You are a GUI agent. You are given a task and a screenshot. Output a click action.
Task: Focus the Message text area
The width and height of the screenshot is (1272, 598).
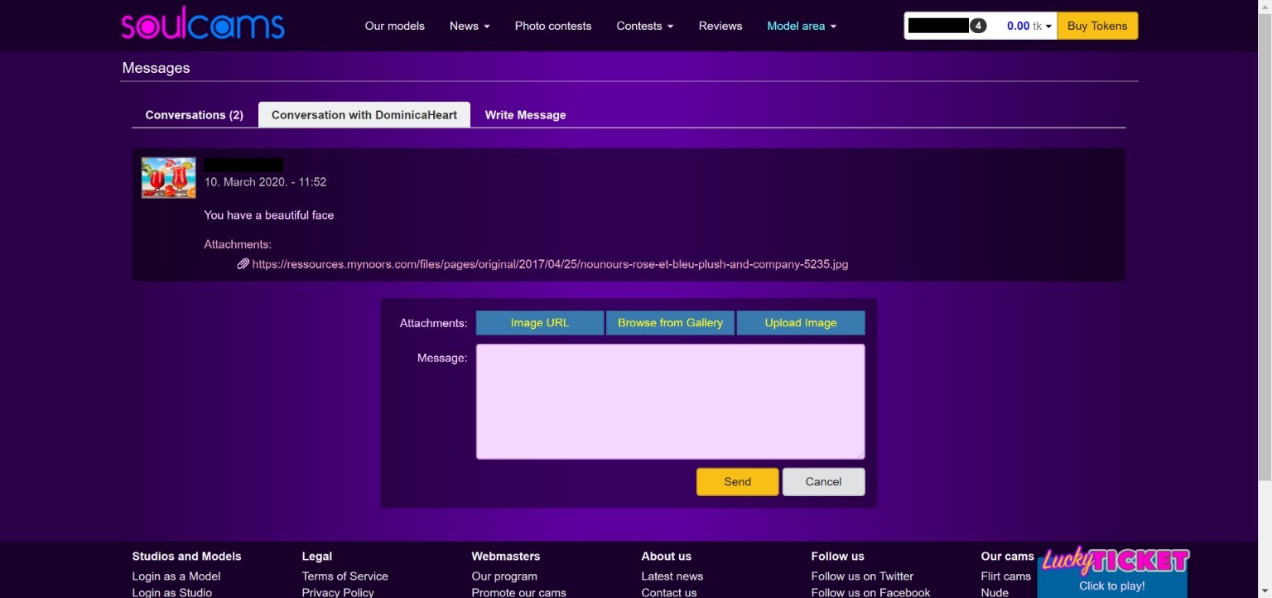[670, 402]
